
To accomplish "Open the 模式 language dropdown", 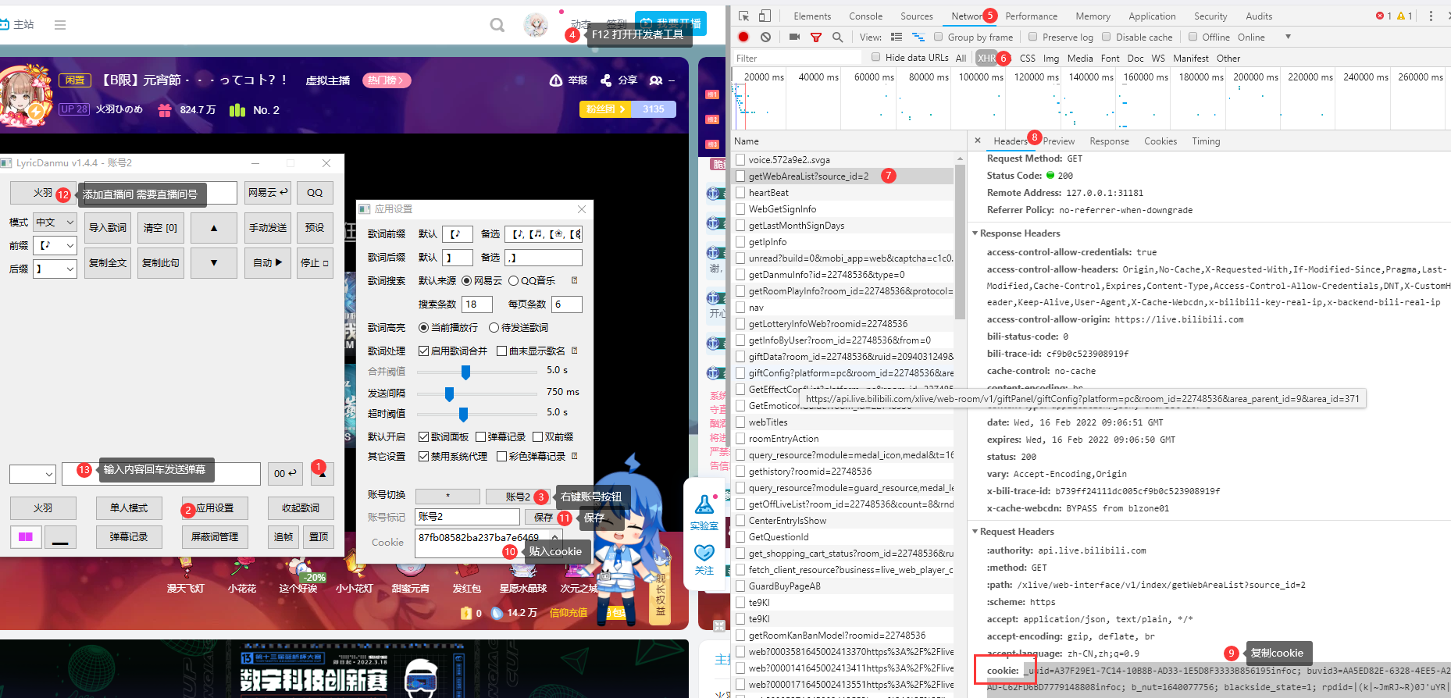I will (x=55, y=223).
